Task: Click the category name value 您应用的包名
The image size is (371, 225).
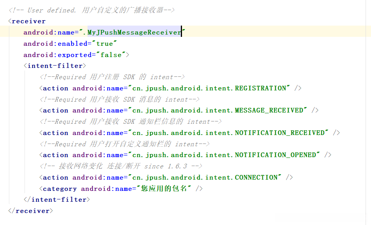Action: 164,189
